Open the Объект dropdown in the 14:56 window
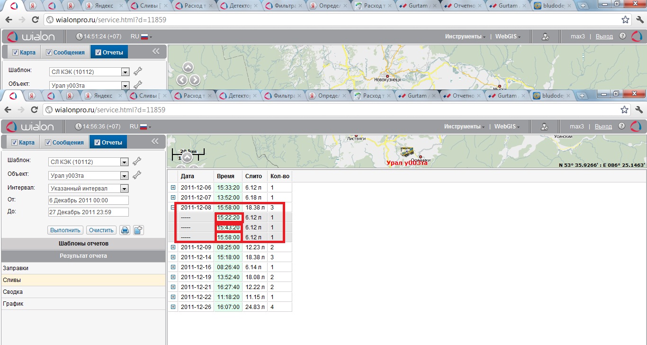The height and width of the screenshot is (345, 647). click(x=125, y=175)
